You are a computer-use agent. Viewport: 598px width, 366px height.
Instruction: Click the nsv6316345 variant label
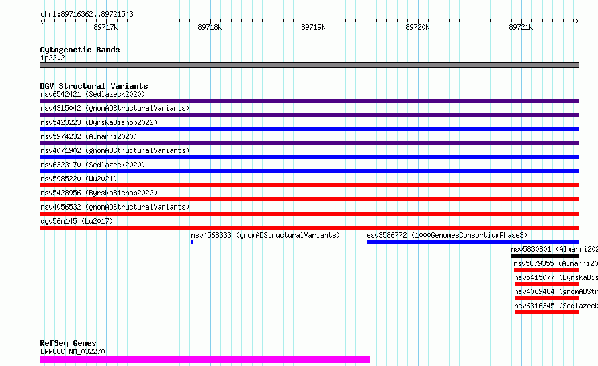coord(556,306)
